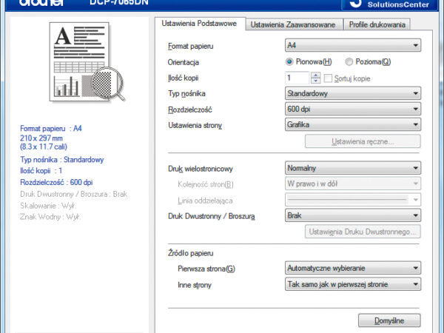Expand the Typ nośnika dropdown
The height and width of the screenshot is (333, 444).
(352, 93)
